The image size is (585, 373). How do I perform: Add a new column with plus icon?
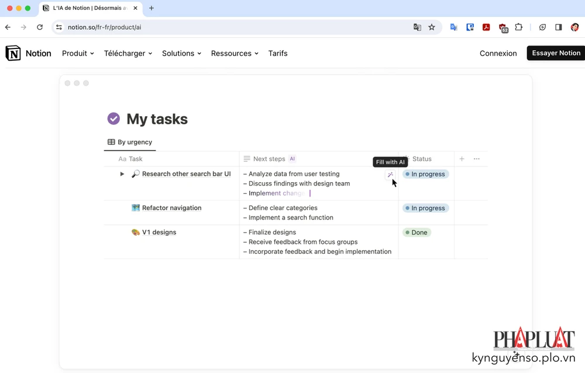tap(462, 159)
